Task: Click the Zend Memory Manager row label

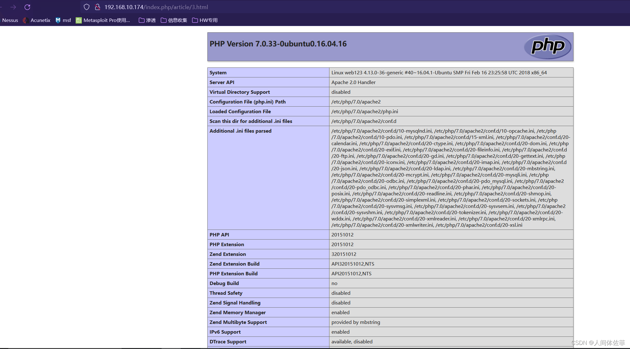Action: (x=238, y=312)
